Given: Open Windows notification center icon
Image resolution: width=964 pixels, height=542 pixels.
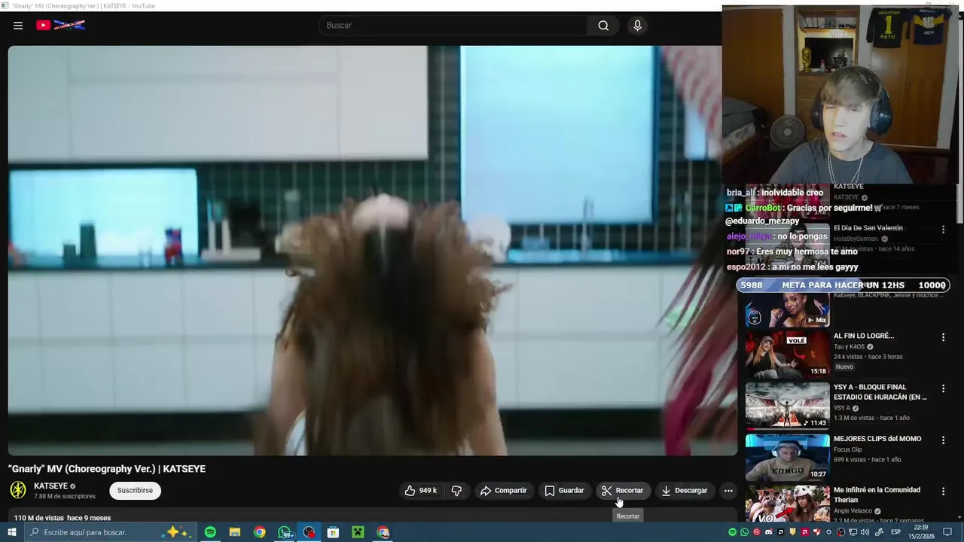Looking at the screenshot, I should (x=947, y=532).
